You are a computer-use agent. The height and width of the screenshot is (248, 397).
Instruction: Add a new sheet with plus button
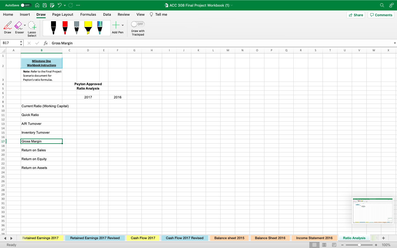[x=383, y=238]
